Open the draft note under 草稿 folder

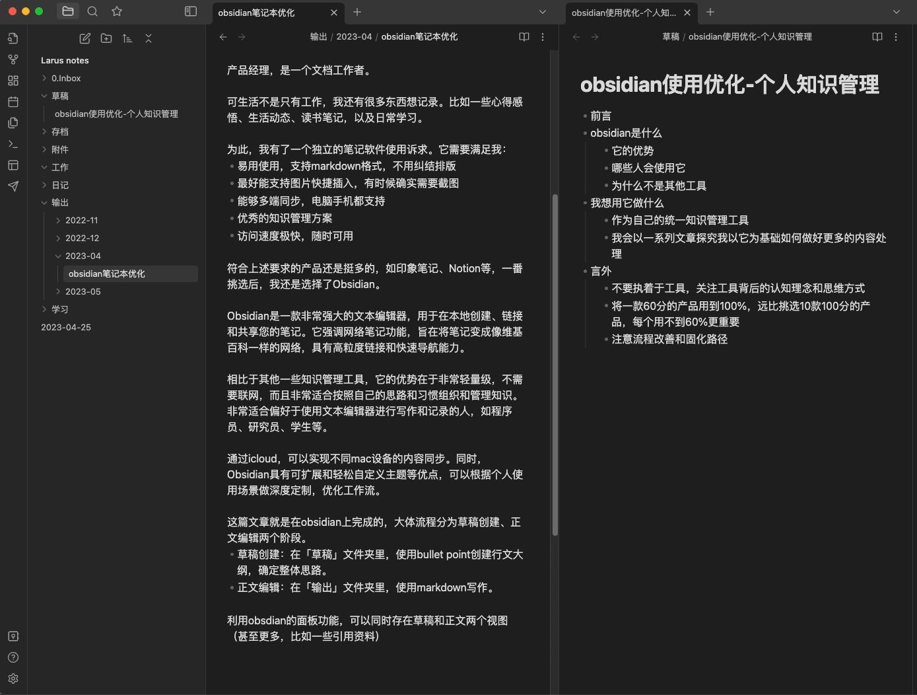(x=116, y=114)
